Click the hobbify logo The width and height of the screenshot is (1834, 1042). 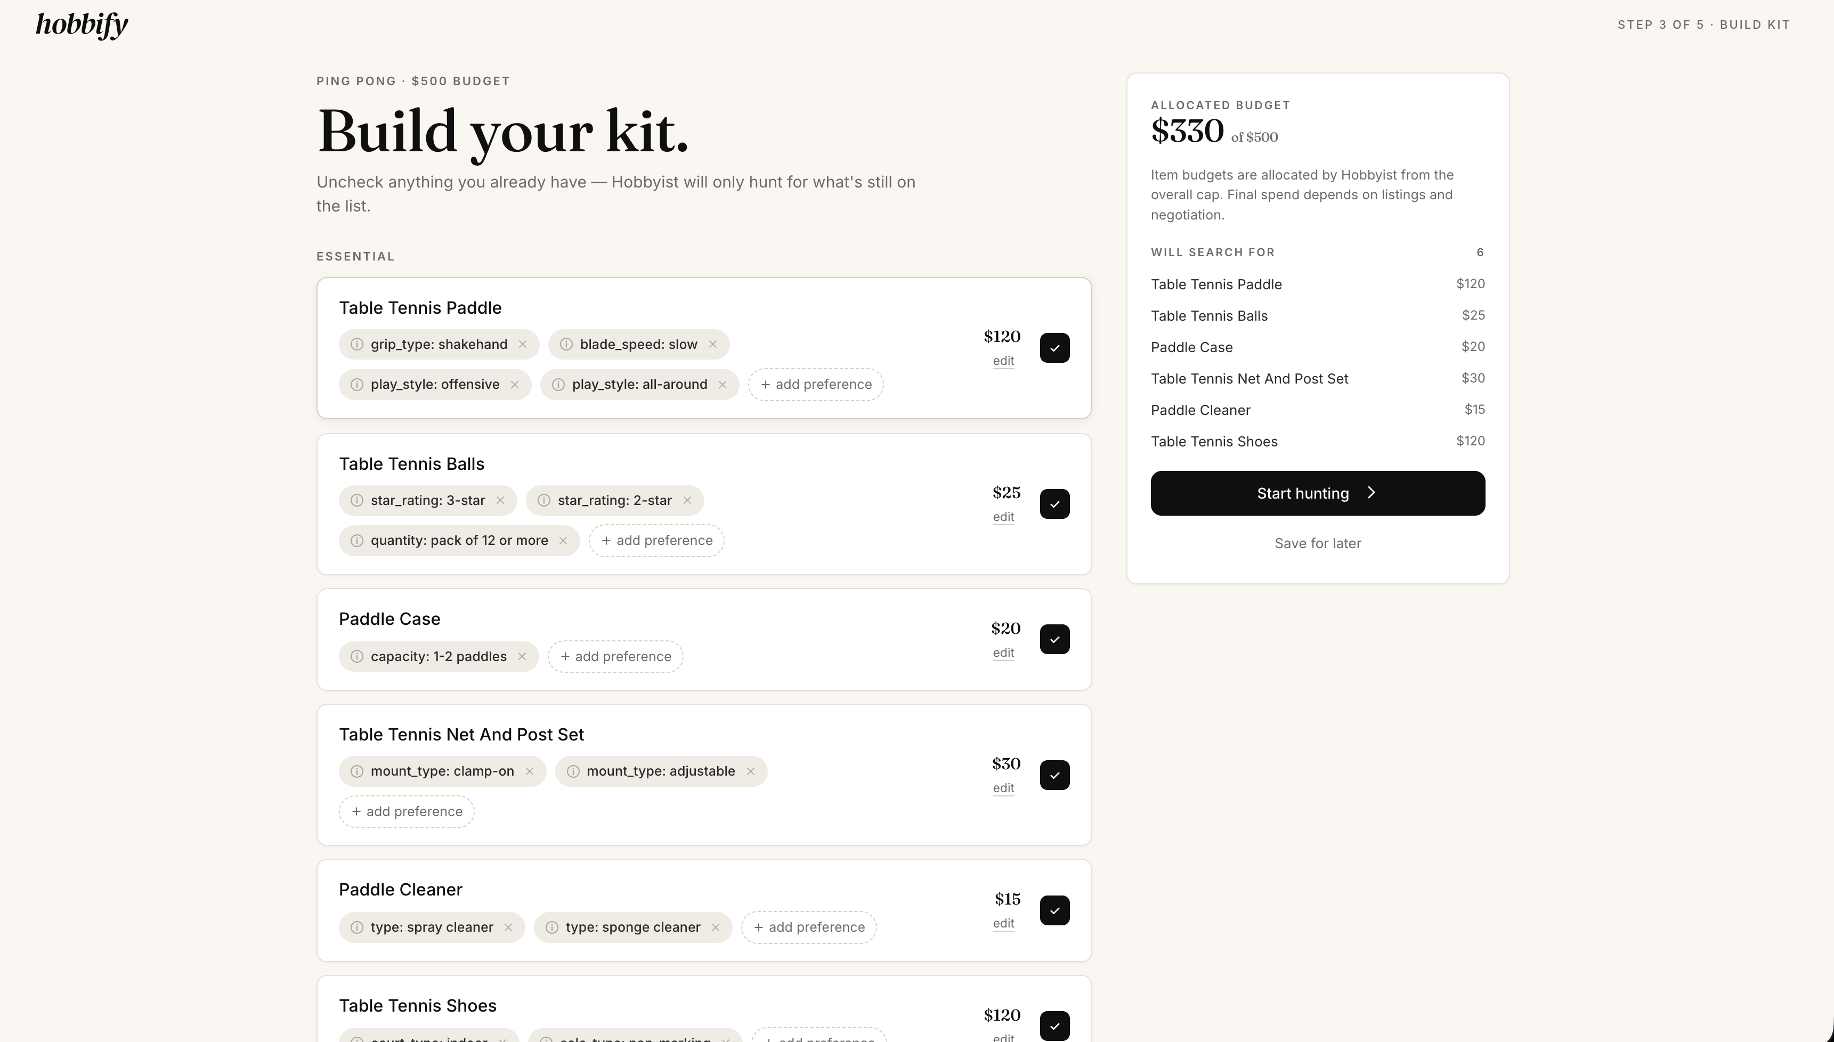click(82, 25)
